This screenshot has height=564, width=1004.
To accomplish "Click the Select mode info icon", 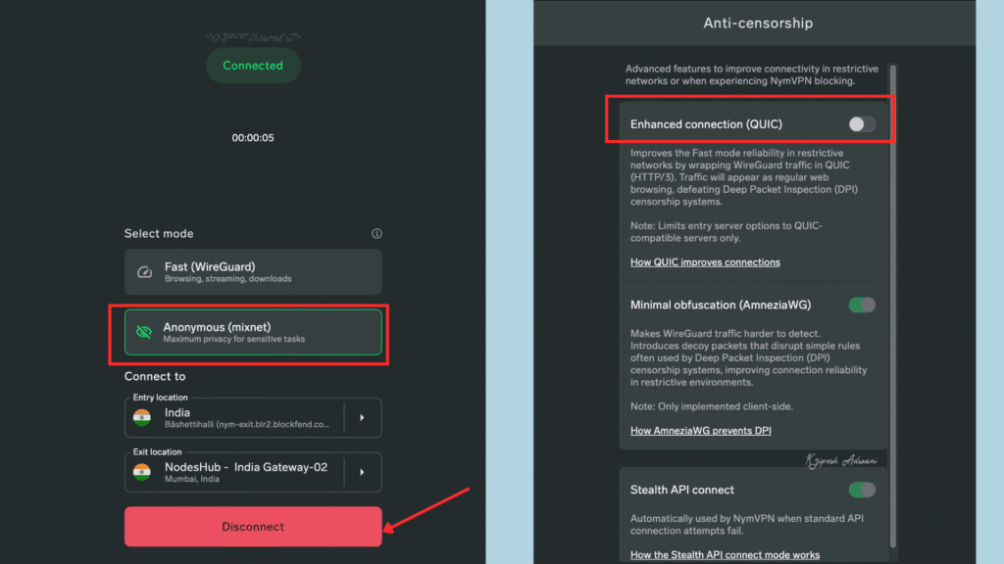I will coord(376,233).
